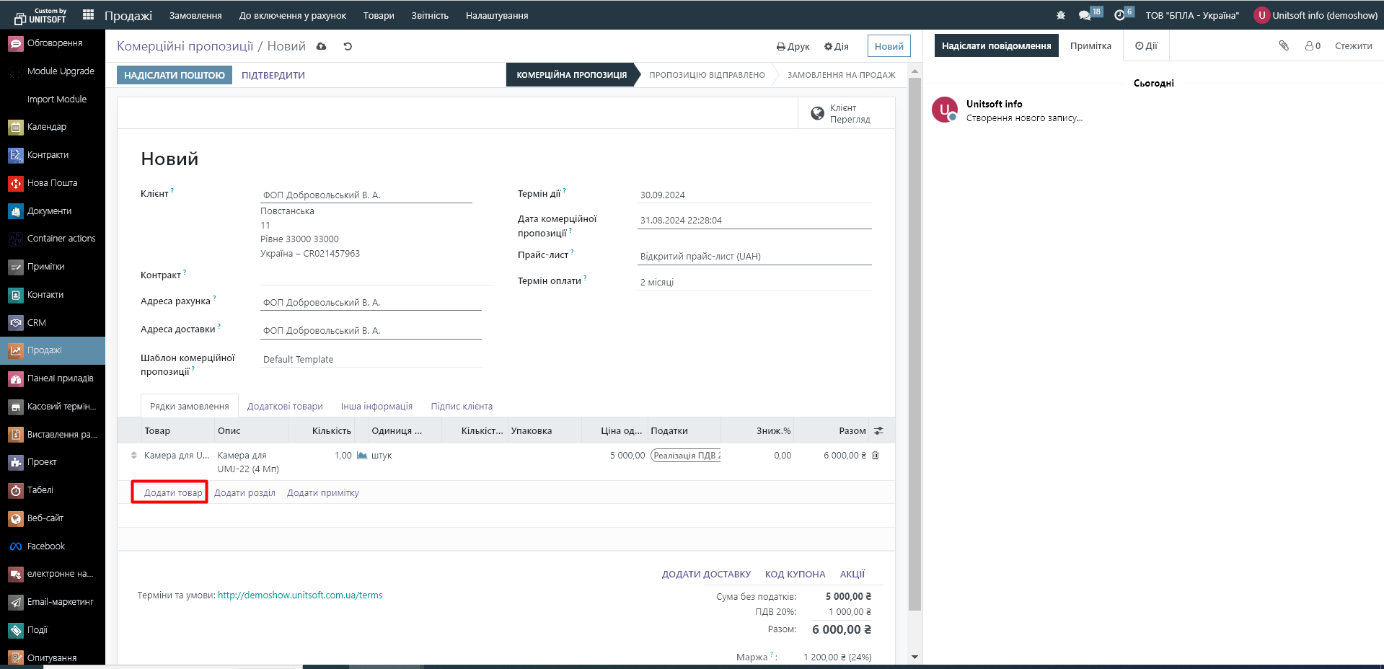Open the Звітність menu
This screenshot has width=1384, height=669.
click(x=430, y=15)
